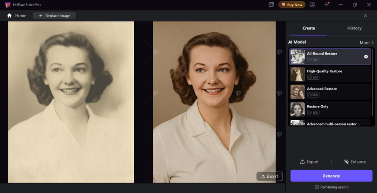Click the Enhance button
The height and width of the screenshot is (193, 377).
355,162
